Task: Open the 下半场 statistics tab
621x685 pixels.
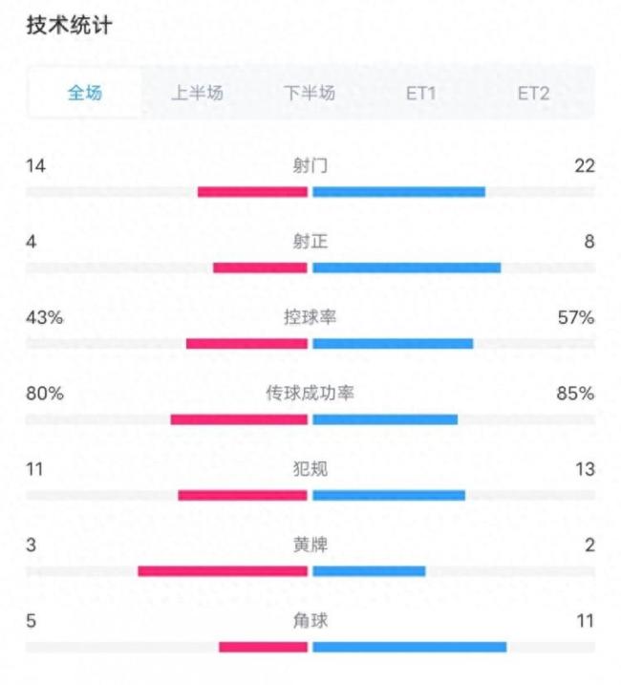Action: click(310, 93)
